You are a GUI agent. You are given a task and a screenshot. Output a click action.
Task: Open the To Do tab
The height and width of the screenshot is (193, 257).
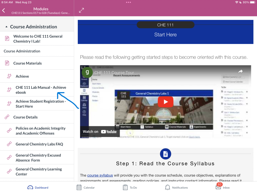coord(130,187)
